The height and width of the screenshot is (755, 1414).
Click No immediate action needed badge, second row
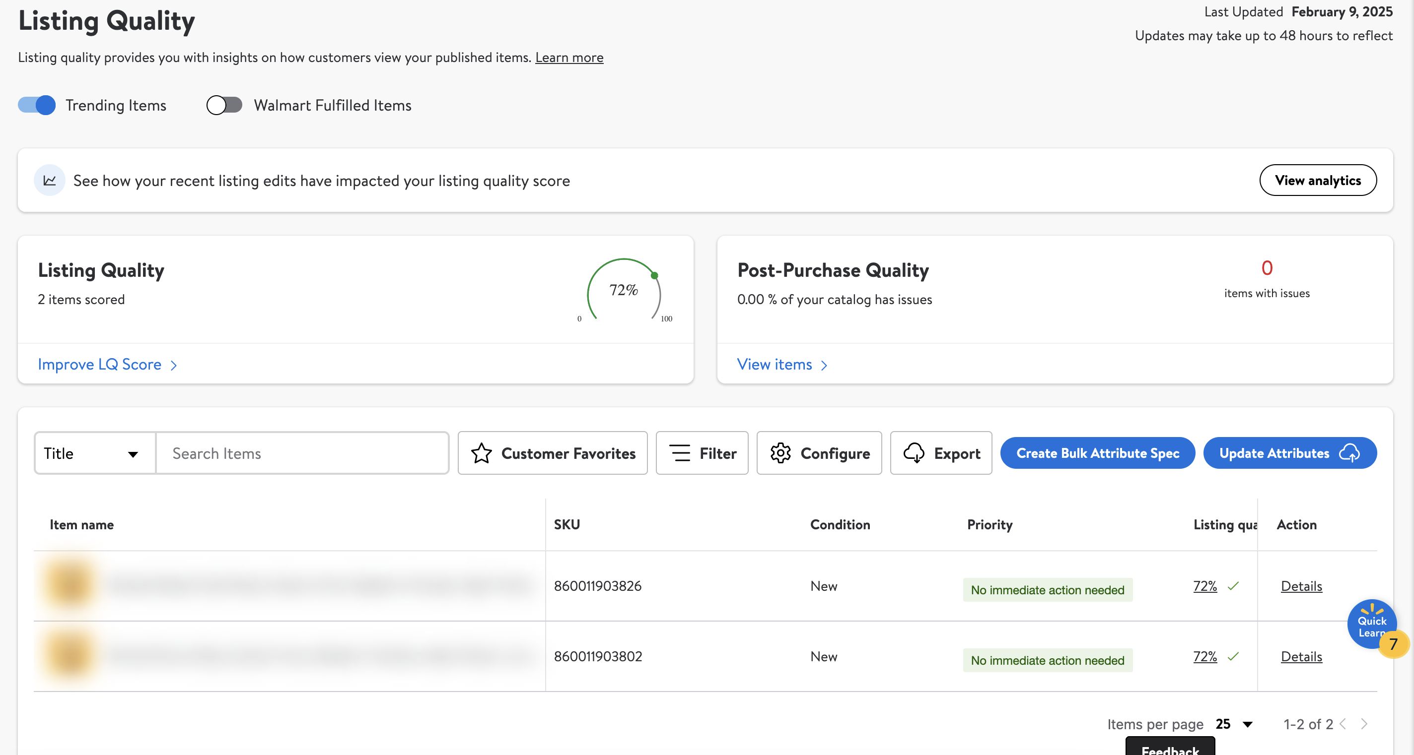coord(1047,660)
